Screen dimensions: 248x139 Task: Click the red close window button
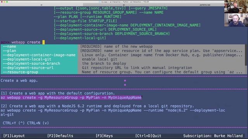pos(2,2)
